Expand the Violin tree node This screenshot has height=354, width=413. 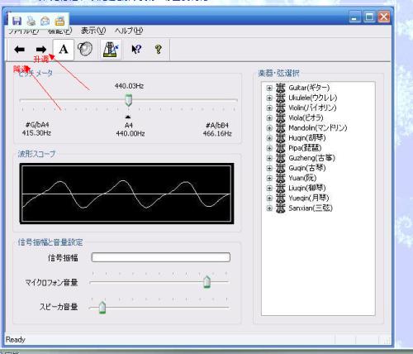[x=269, y=108]
